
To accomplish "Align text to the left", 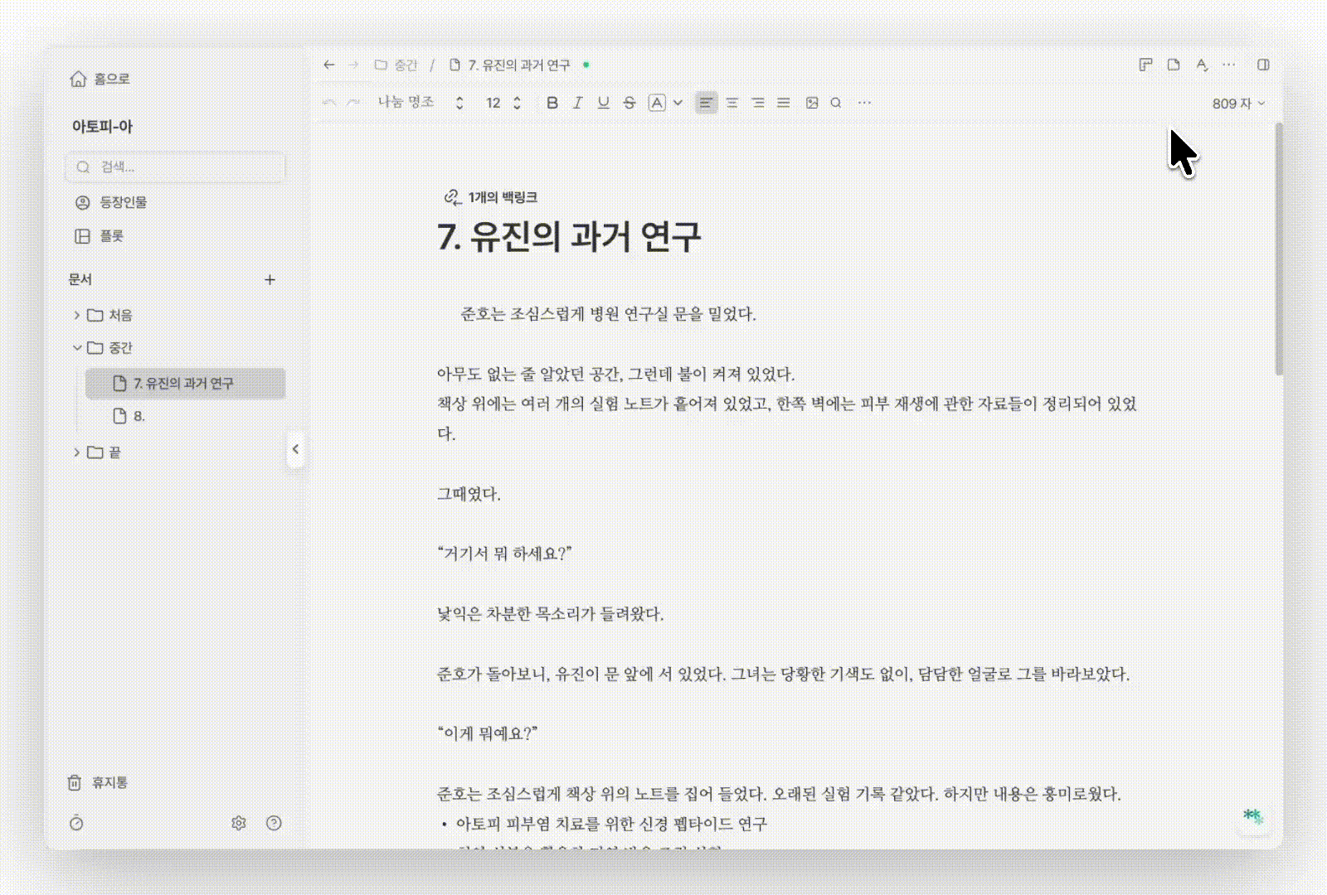I will click(x=706, y=103).
